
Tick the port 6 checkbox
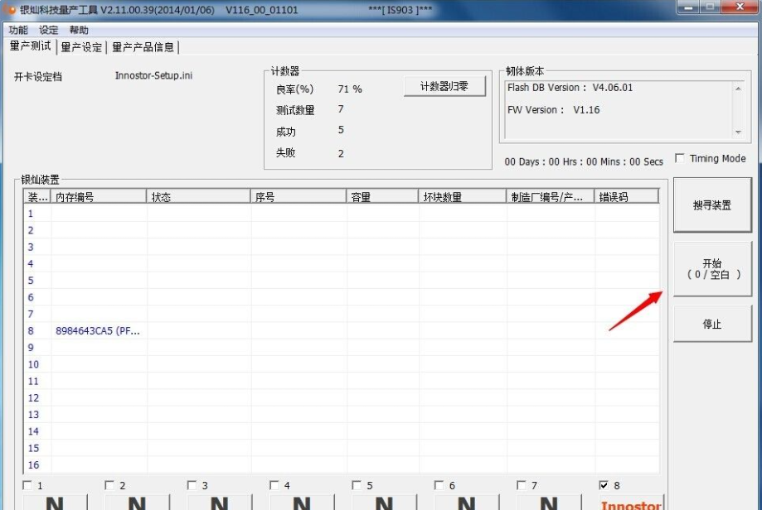tap(439, 485)
